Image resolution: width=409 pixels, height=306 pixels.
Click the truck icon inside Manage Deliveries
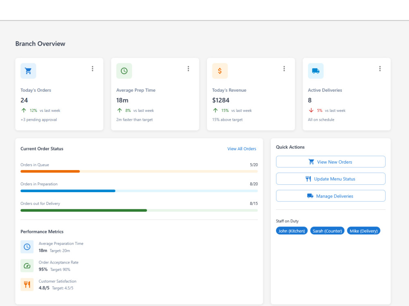pos(310,196)
